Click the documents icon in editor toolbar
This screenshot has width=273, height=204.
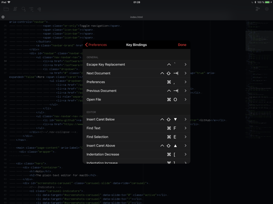point(15,9)
